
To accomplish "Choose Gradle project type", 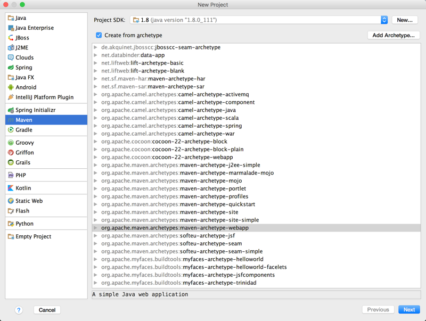I will [x=46, y=130].
